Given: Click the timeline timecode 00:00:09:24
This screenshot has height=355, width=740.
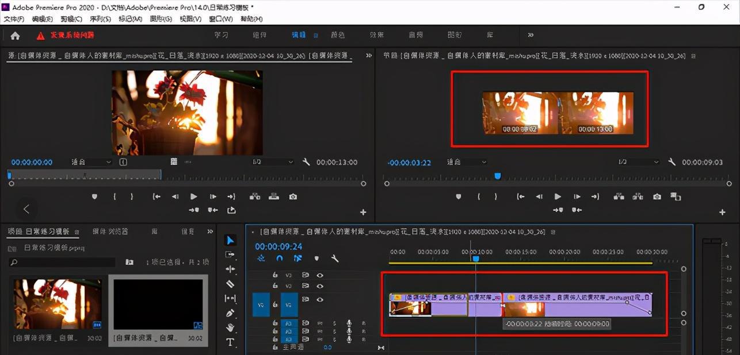Looking at the screenshot, I should [279, 246].
